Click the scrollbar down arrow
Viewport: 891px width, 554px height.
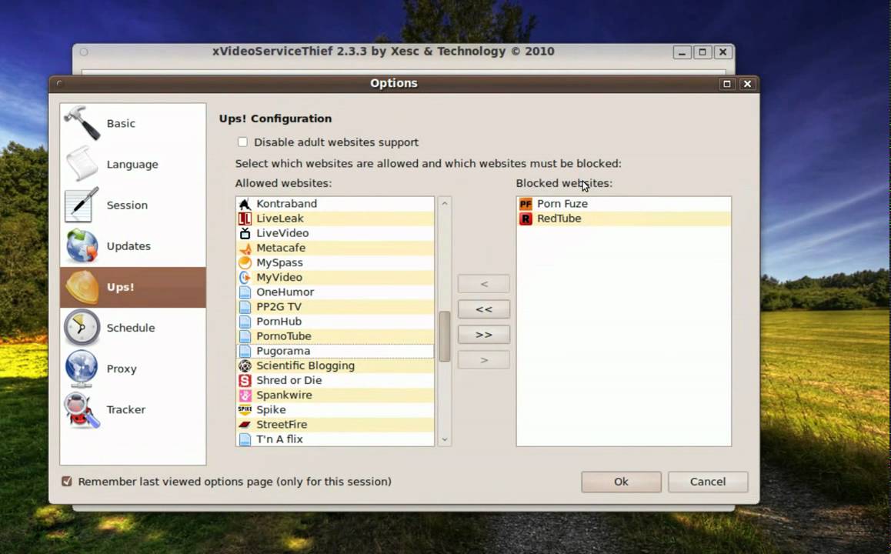tap(445, 440)
